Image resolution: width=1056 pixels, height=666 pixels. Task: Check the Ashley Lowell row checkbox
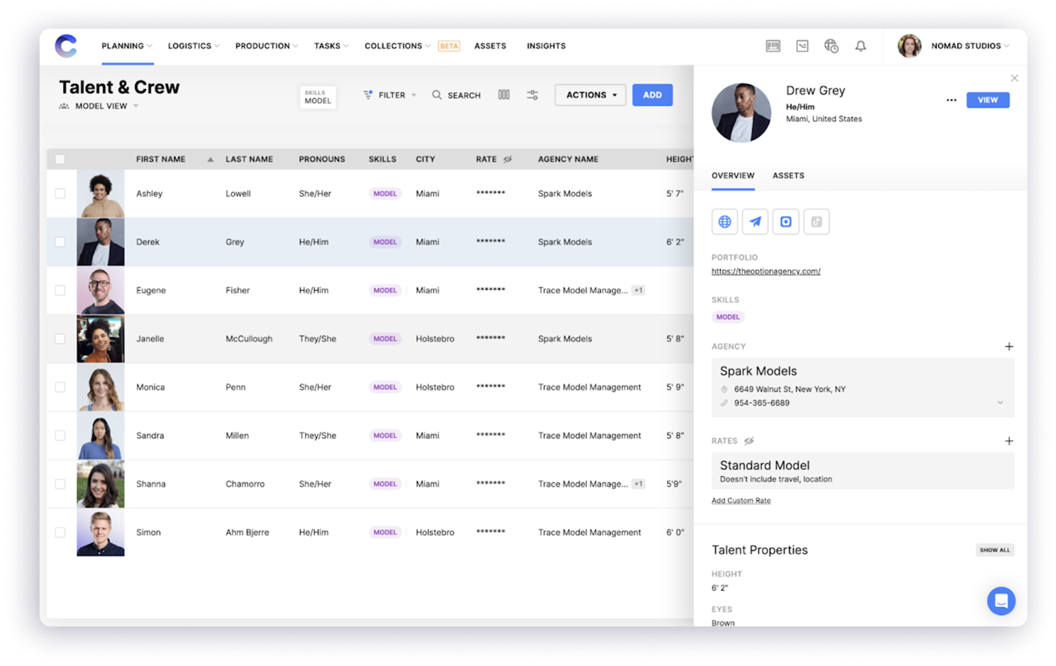click(x=60, y=194)
